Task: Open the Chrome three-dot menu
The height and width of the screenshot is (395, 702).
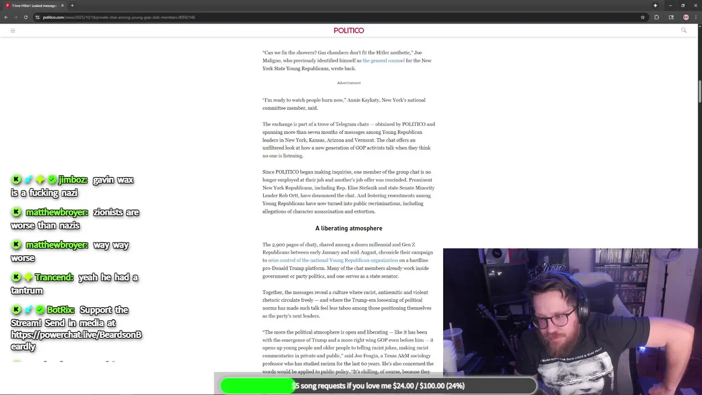Action: [695, 17]
